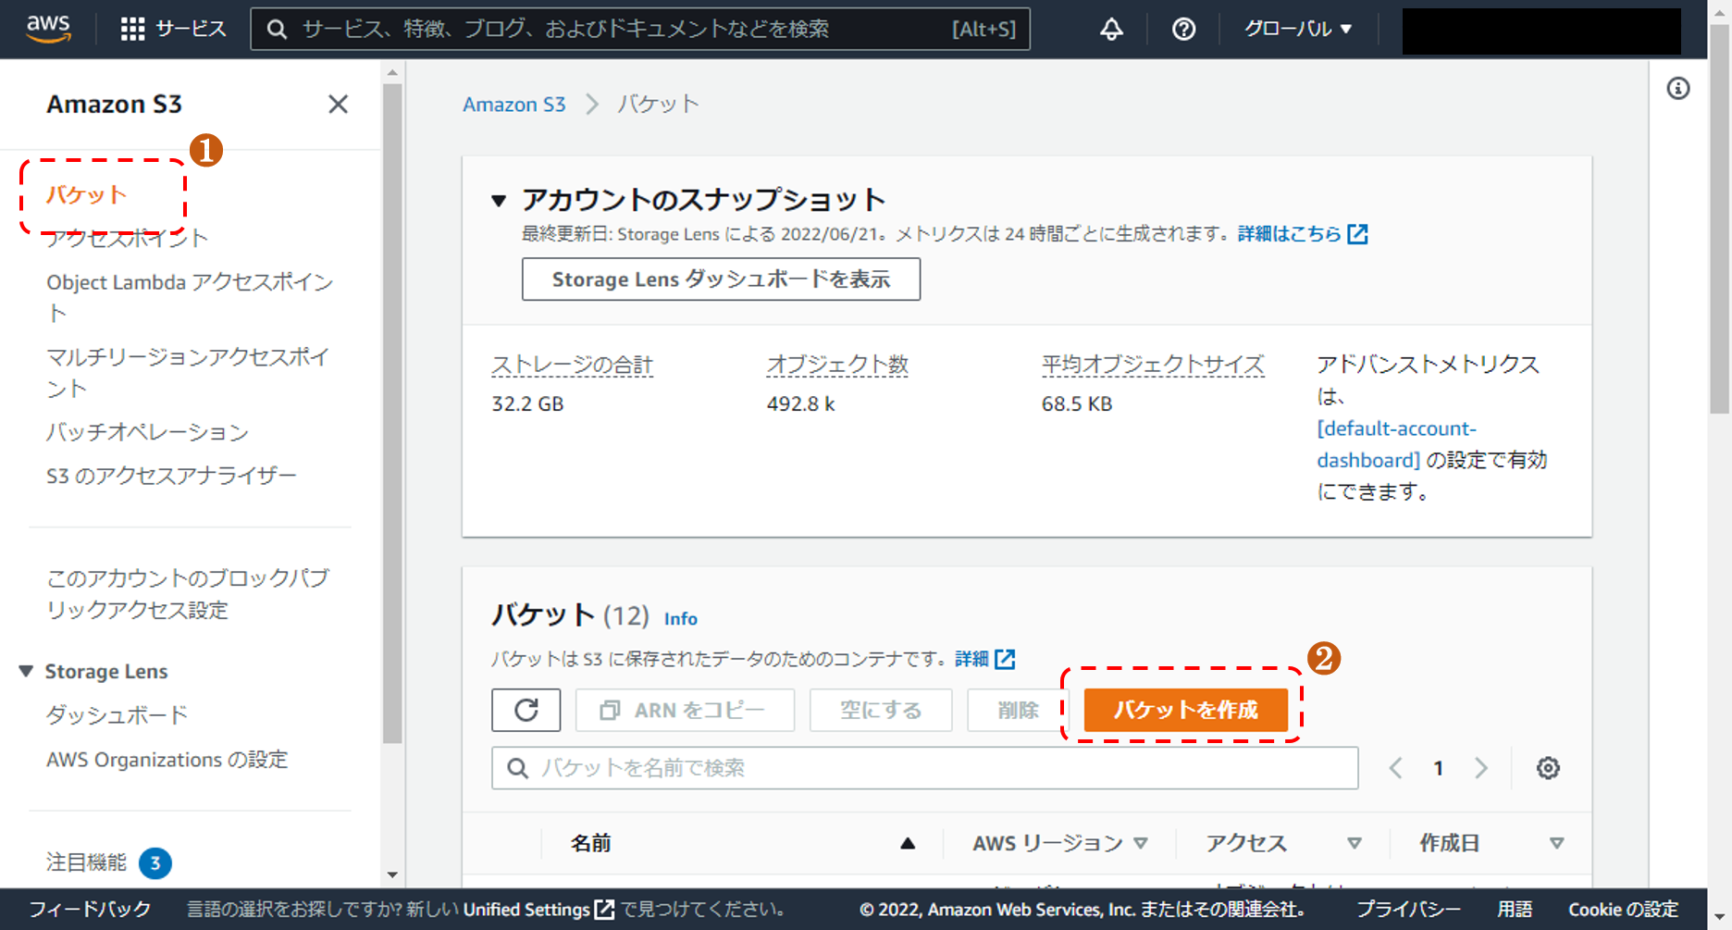This screenshot has width=1732, height=930.
Task: Select バケット in the sidebar
Action: tap(86, 194)
